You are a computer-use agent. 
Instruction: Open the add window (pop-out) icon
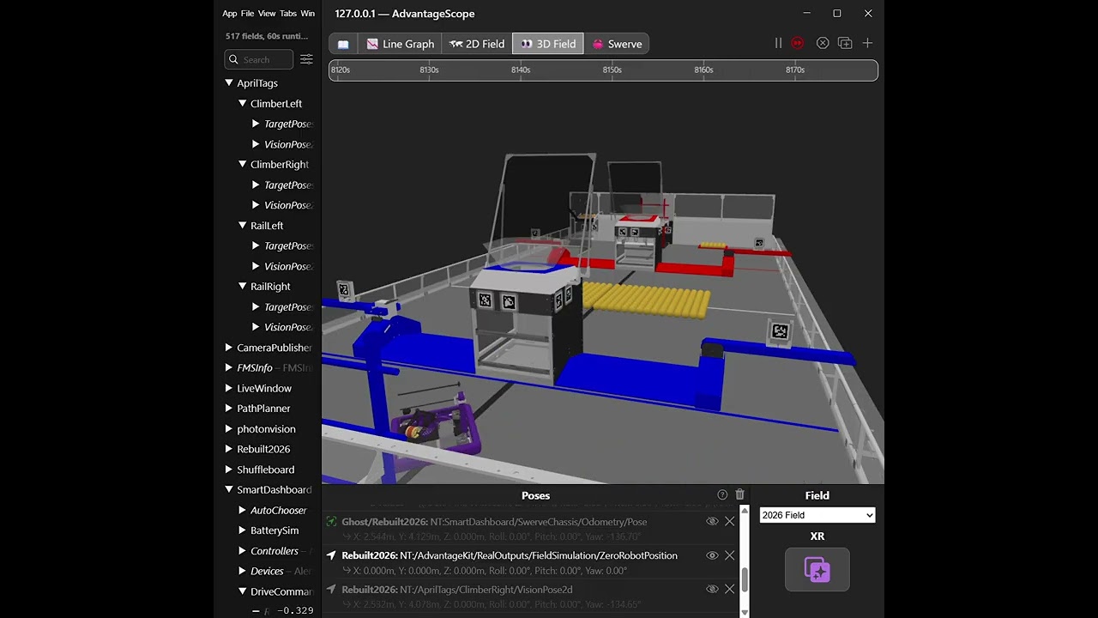point(845,43)
